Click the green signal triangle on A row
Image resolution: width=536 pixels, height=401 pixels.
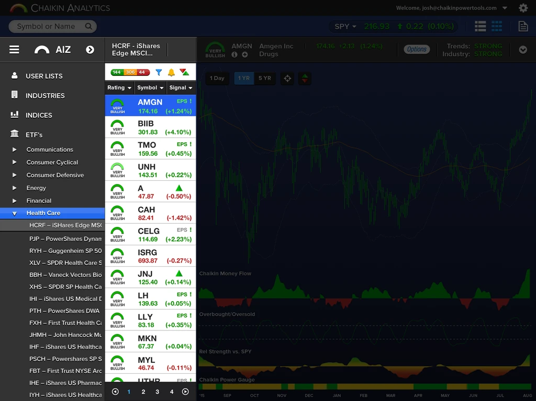179,188
